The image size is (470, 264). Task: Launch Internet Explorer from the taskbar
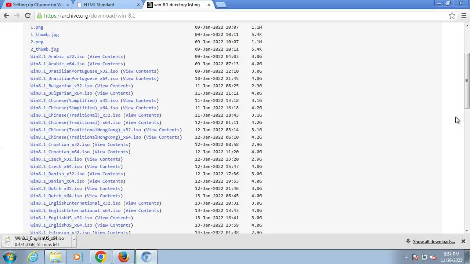pos(33,257)
